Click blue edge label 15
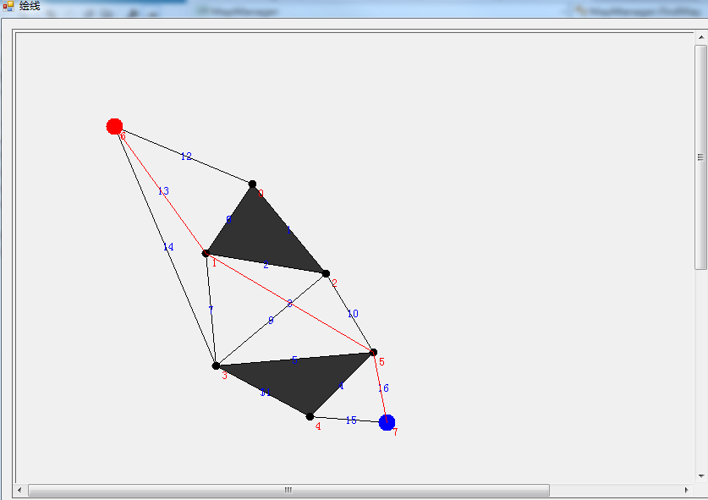The width and height of the screenshot is (708, 500). tap(351, 420)
